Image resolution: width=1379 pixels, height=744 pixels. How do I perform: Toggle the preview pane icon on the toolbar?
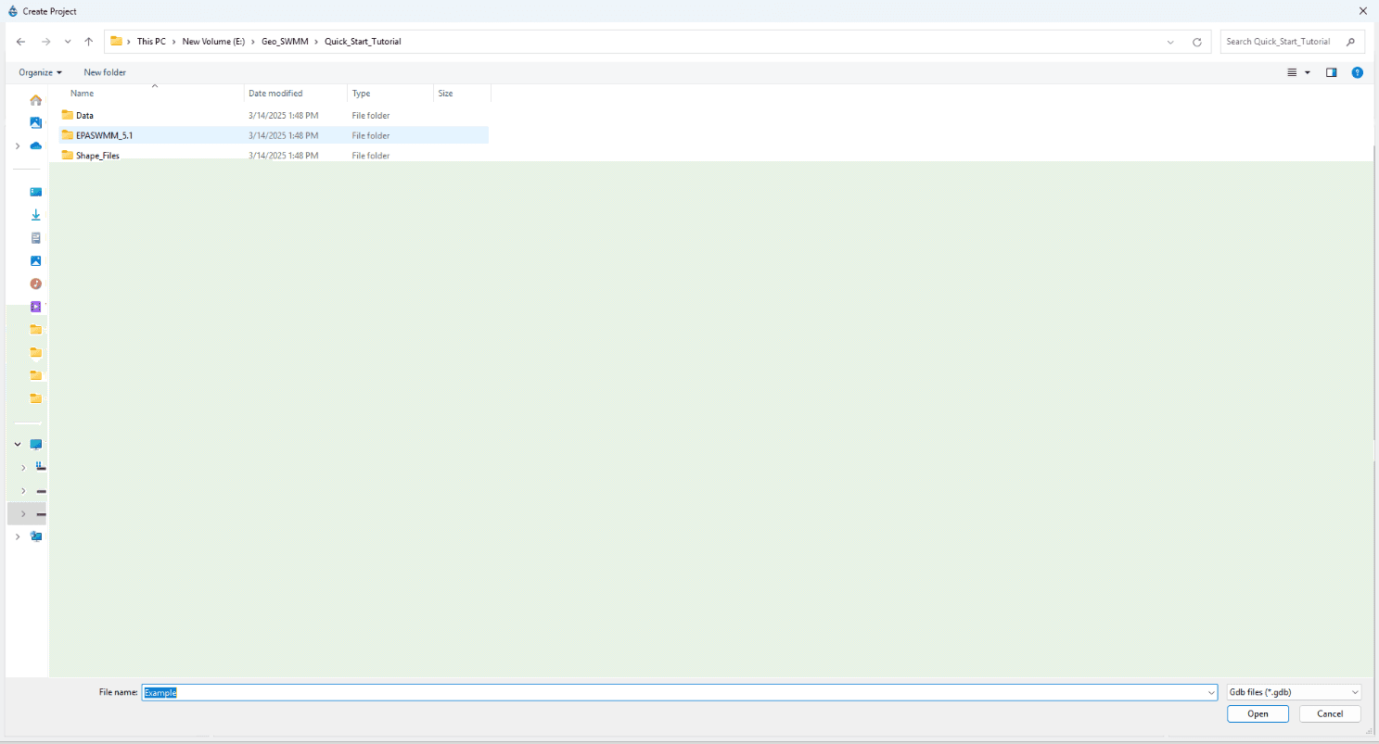[x=1331, y=72]
